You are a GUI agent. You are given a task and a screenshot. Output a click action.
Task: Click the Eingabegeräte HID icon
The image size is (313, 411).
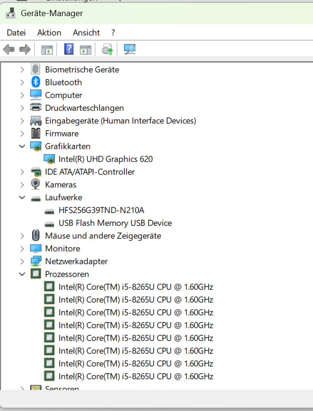36,121
